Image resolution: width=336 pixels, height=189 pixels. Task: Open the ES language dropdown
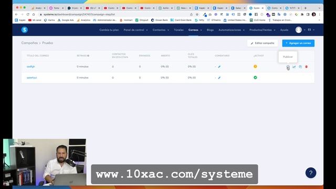[x=311, y=30]
